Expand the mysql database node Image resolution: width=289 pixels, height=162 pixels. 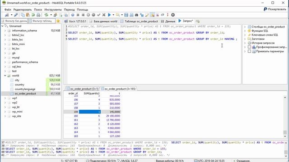click(x=5, y=58)
